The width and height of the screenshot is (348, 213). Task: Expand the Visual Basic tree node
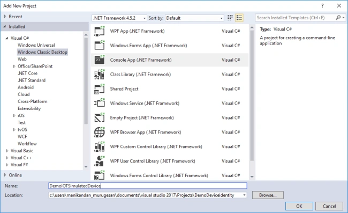7,151
